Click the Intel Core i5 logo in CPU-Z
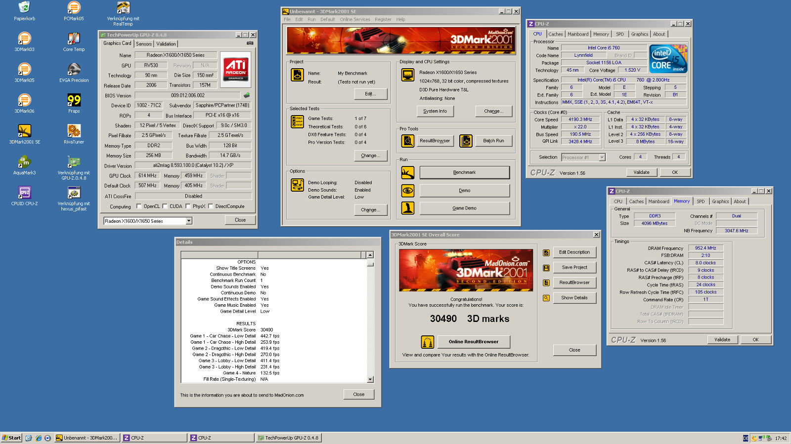Screen dimensions: 791x444 [668, 59]
